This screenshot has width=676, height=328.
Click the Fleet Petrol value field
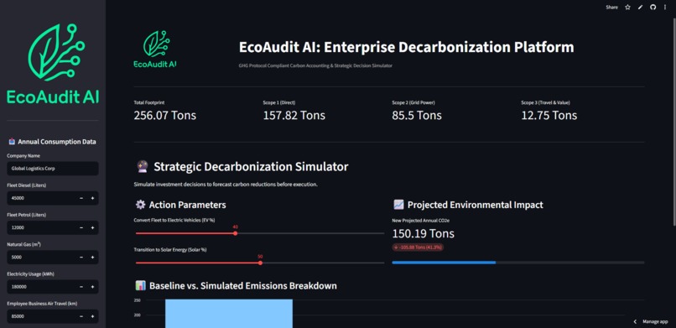(41, 227)
